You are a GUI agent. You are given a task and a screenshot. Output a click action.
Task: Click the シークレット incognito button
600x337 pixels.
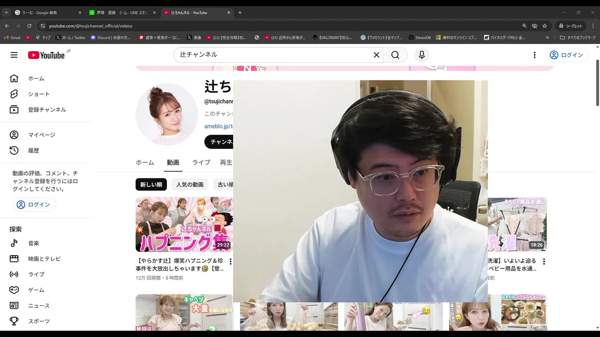pyautogui.click(x=570, y=26)
